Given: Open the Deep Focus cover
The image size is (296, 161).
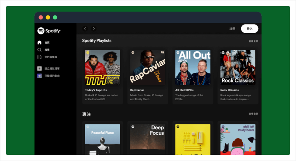Looking at the screenshot, I should pos(148,139).
